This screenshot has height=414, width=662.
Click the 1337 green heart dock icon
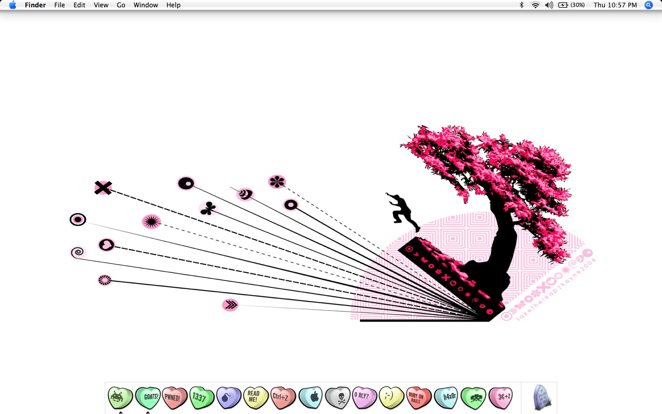tap(202, 398)
